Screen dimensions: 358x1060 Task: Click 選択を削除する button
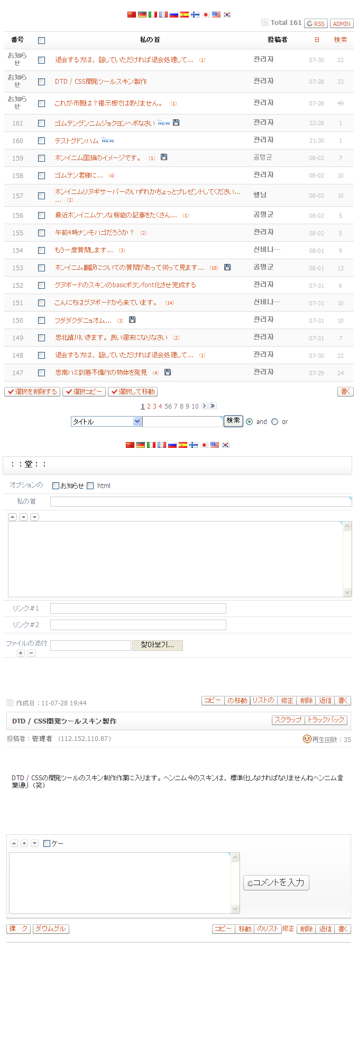coord(32,392)
